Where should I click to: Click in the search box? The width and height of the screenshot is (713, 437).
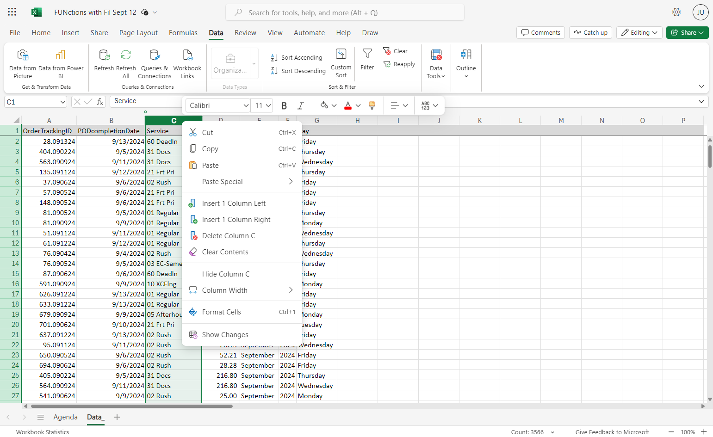click(x=345, y=12)
